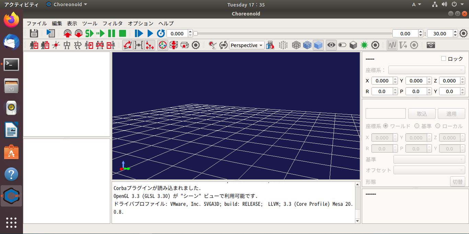
Task: Pause the simulation with green pause icon
Action: coord(112,33)
